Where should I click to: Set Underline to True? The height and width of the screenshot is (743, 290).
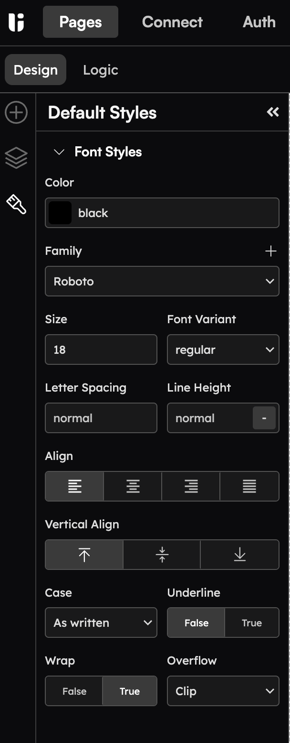[252, 623]
